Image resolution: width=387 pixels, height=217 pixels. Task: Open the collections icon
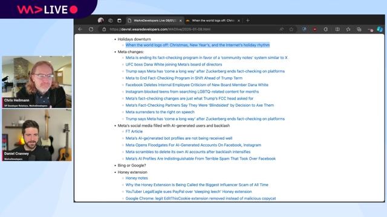359,30
